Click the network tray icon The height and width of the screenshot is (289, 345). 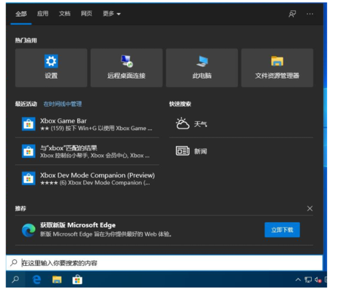308,280
